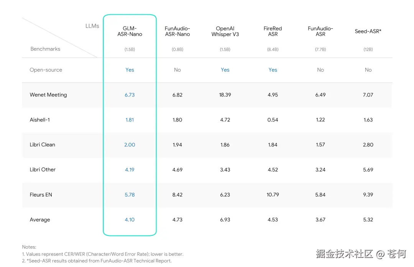Click the blue Yes under GLM-ASR-Nano
The width and height of the screenshot is (414, 267).
(130, 70)
